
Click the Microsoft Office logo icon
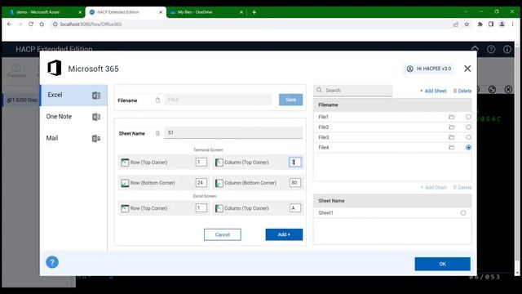click(55, 68)
